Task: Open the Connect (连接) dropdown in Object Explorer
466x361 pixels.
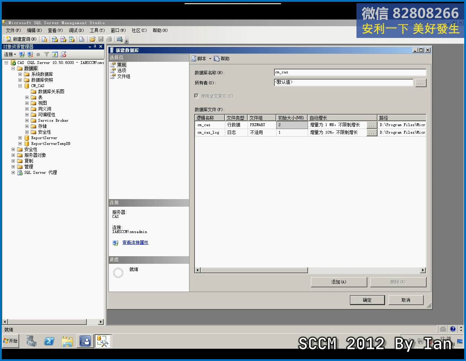Action: [x=10, y=54]
